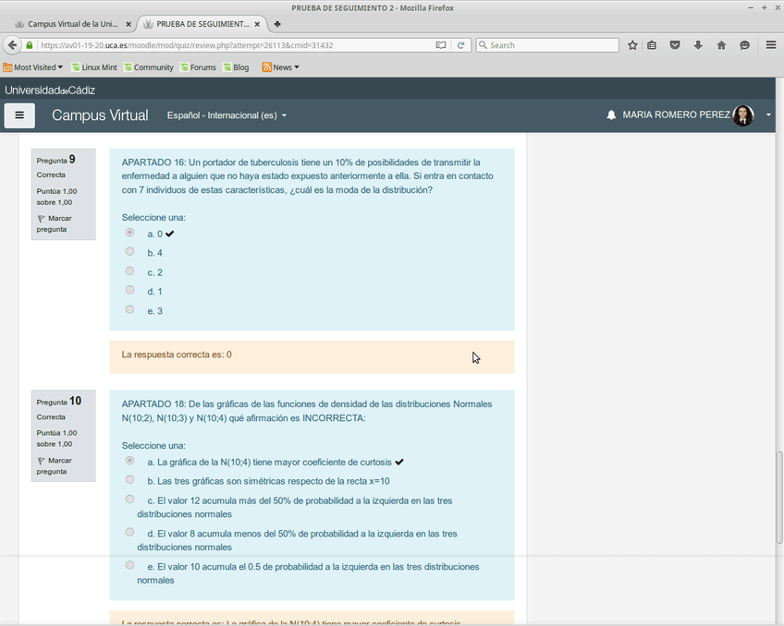This screenshot has height=626, width=784.
Task: Open user menu arrow next to profile picture
Action: click(x=768, y=115)
